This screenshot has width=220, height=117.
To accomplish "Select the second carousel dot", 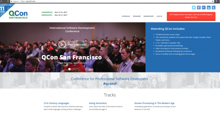I will click(x=72, y=69).
